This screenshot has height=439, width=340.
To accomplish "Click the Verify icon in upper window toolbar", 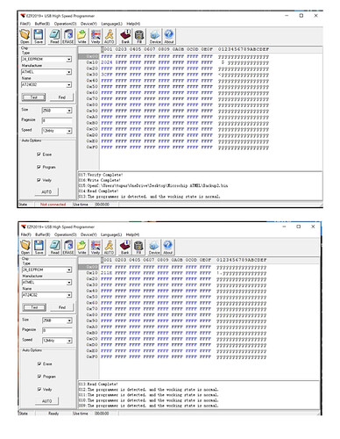I will click(96, 36).
